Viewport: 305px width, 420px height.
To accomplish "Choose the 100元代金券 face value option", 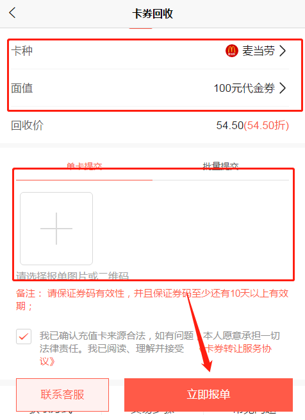I will [x=244, y=88].
